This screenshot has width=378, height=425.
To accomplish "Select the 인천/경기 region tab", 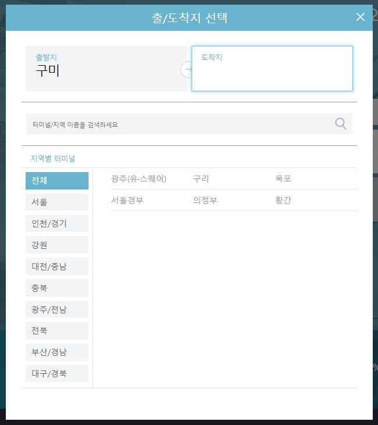I will coord(57,223).
